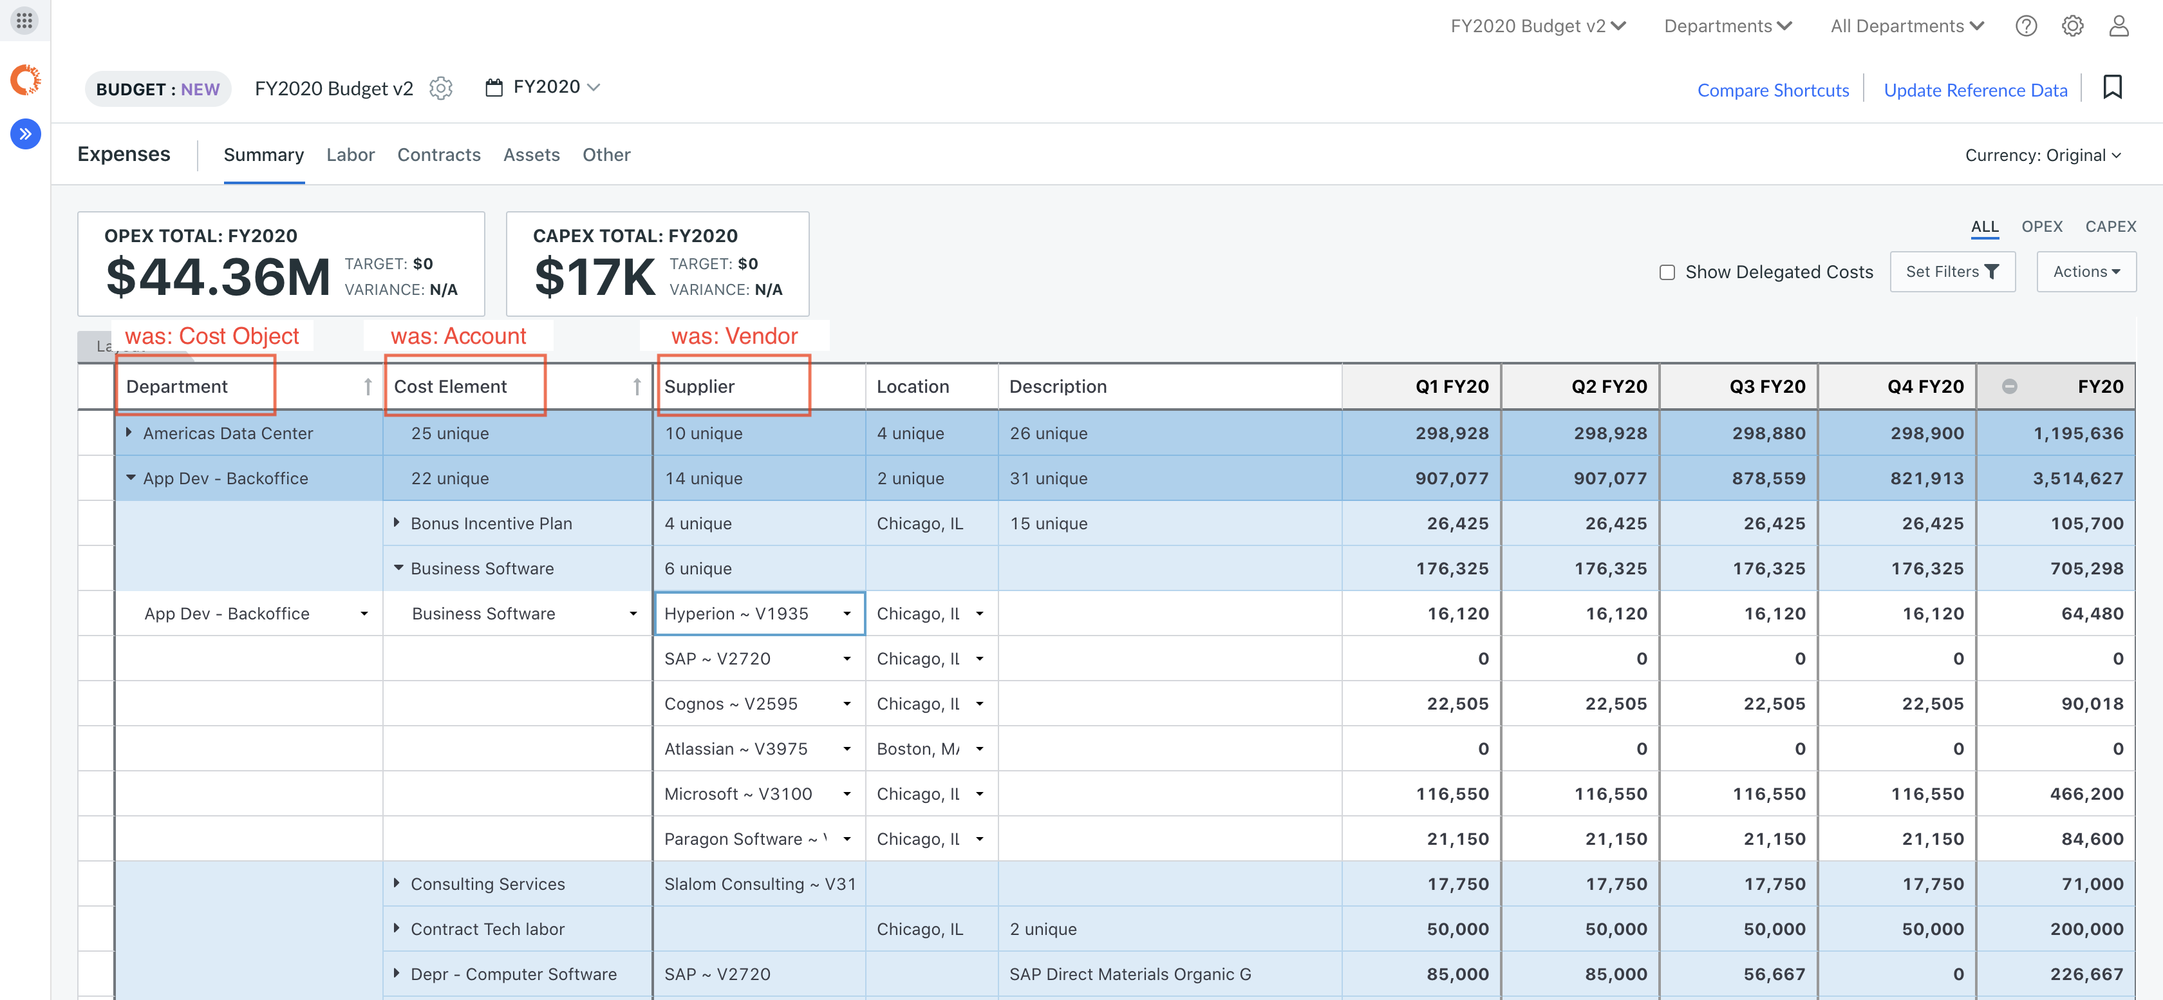2163x1000 pixels.
Task: Open the Cognos ~ V2595 supplier dropdown
Action: coord(847,704)
